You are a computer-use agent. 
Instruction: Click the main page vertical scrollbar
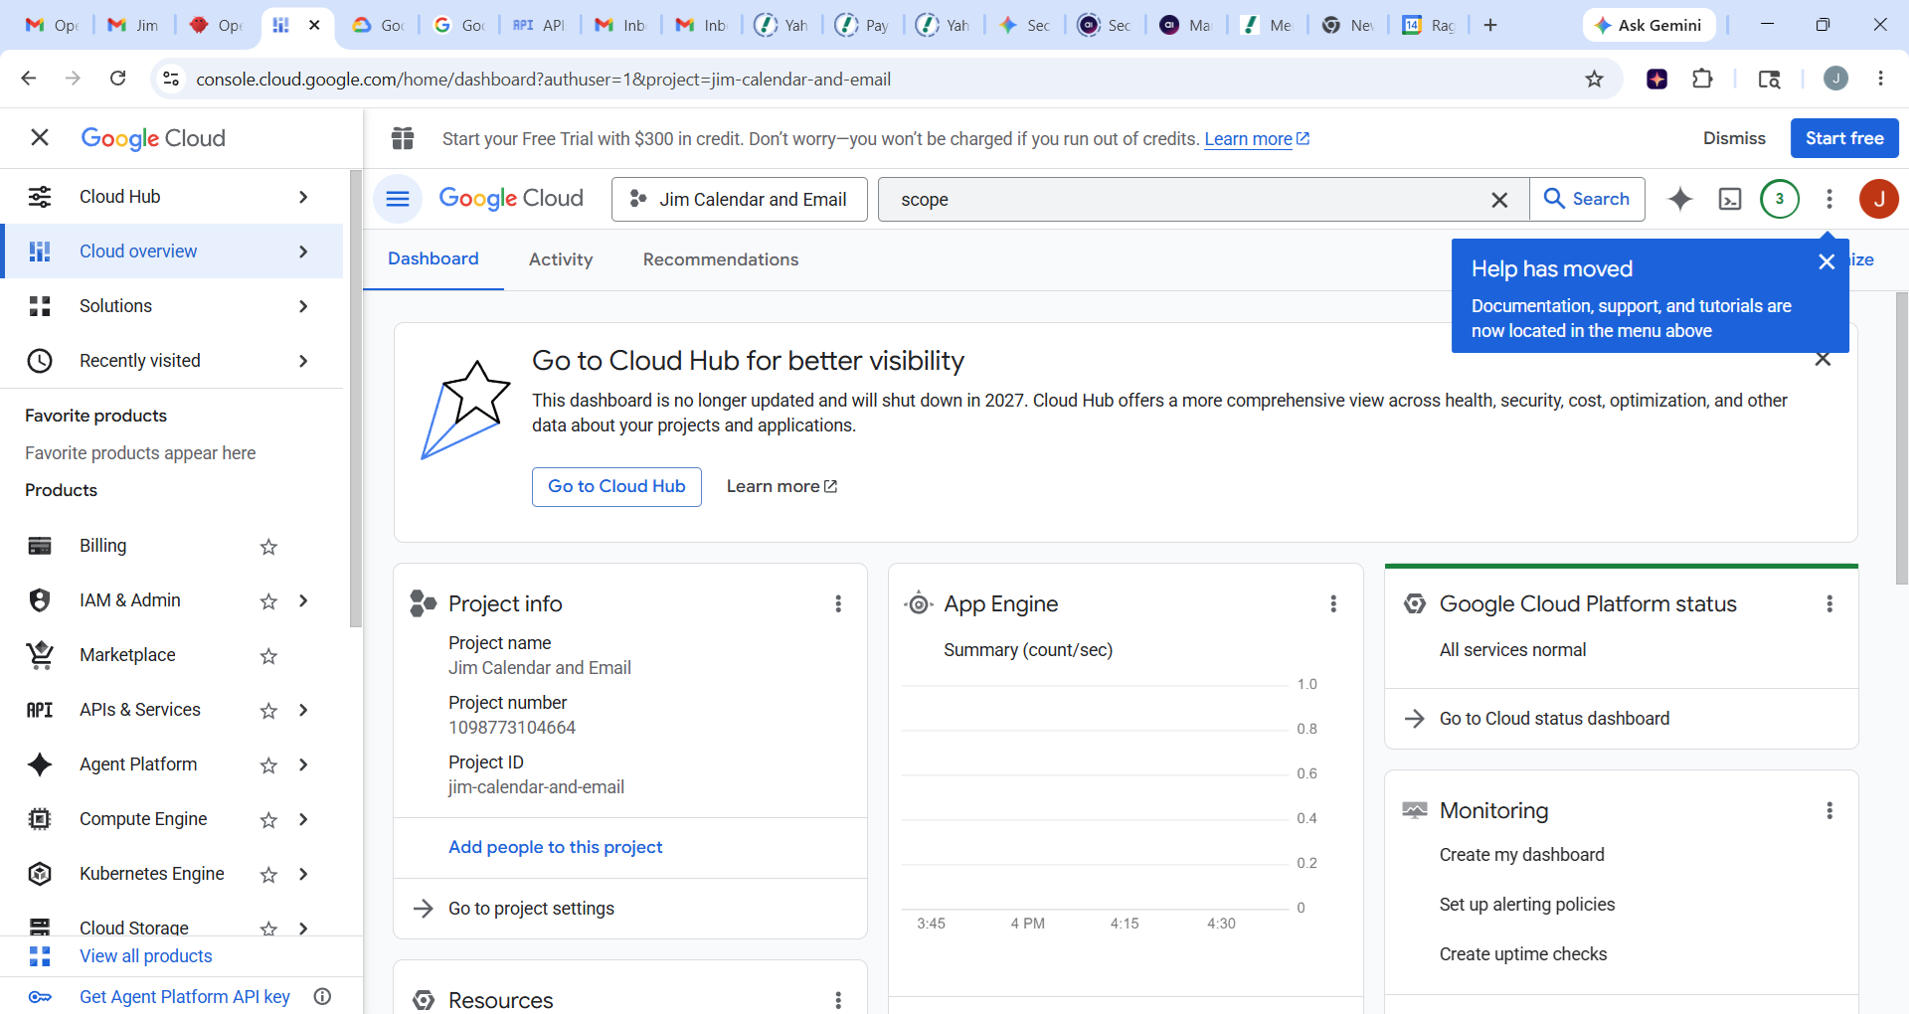click(1901, 437)
